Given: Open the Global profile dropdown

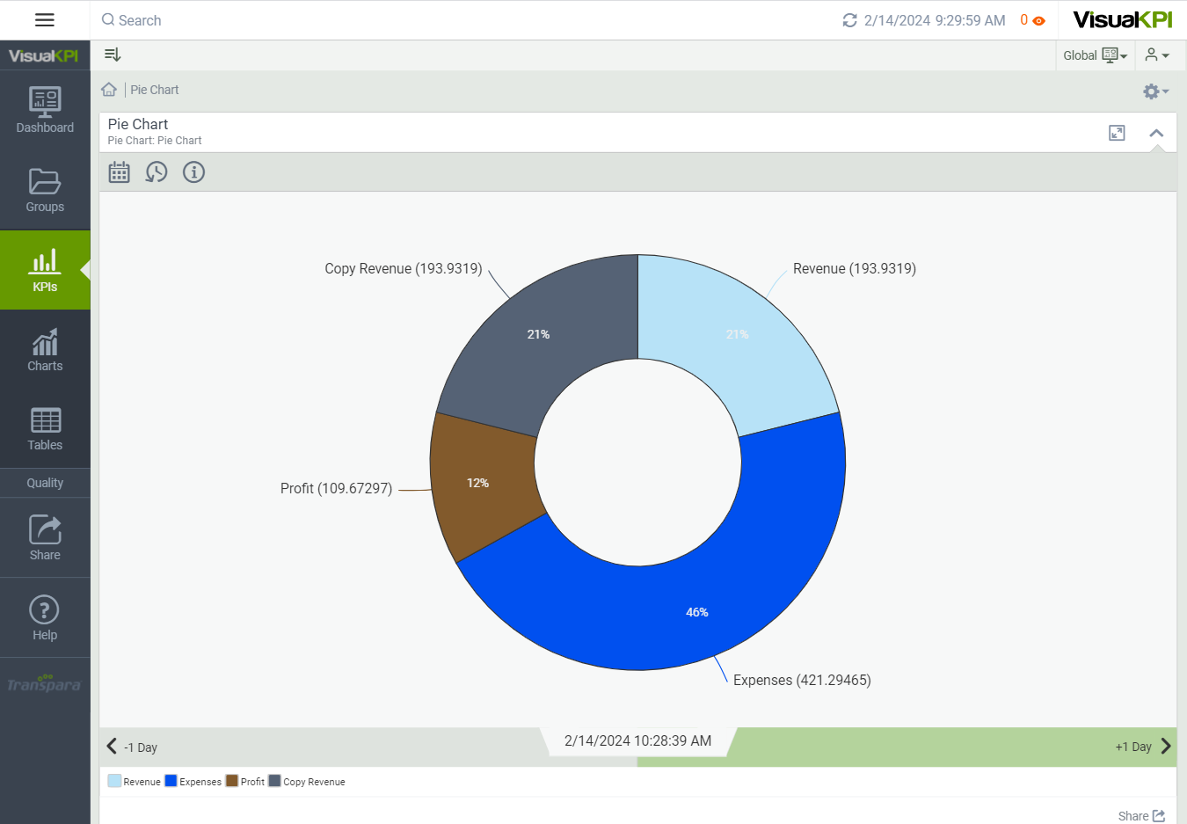Looking at the screenshot, I should coord(1094,55).
